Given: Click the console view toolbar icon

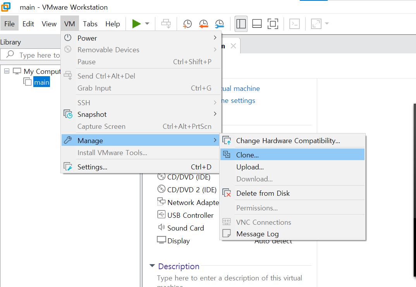Looking at the screenshot, I should [x=294, y=24].
